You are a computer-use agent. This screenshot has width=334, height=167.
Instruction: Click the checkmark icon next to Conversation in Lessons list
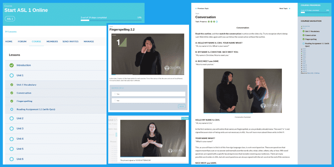(x=12, y=93)
